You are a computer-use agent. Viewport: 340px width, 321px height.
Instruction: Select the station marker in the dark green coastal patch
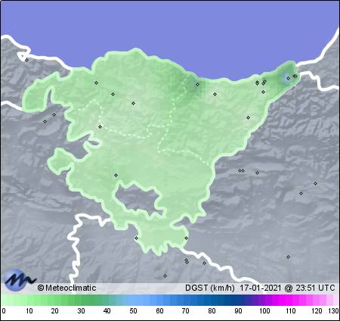(197, 84)
